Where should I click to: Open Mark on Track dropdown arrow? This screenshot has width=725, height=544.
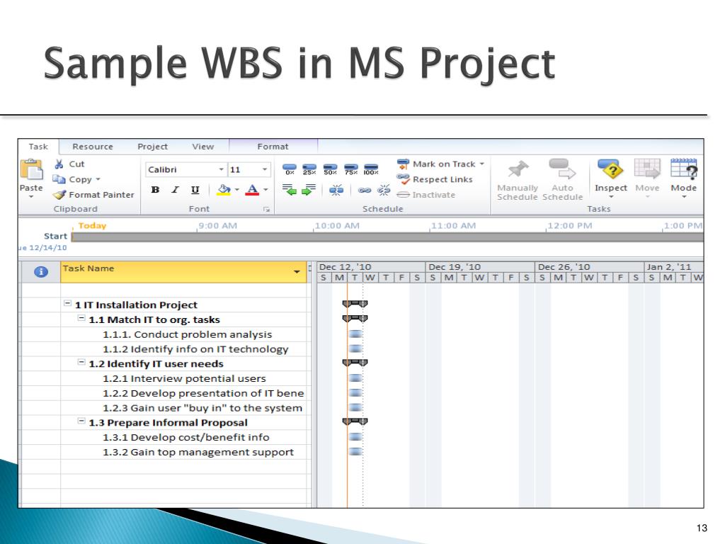coord(481,164)
